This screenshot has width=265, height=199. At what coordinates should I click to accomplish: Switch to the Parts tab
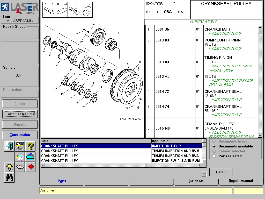(62, 181)
